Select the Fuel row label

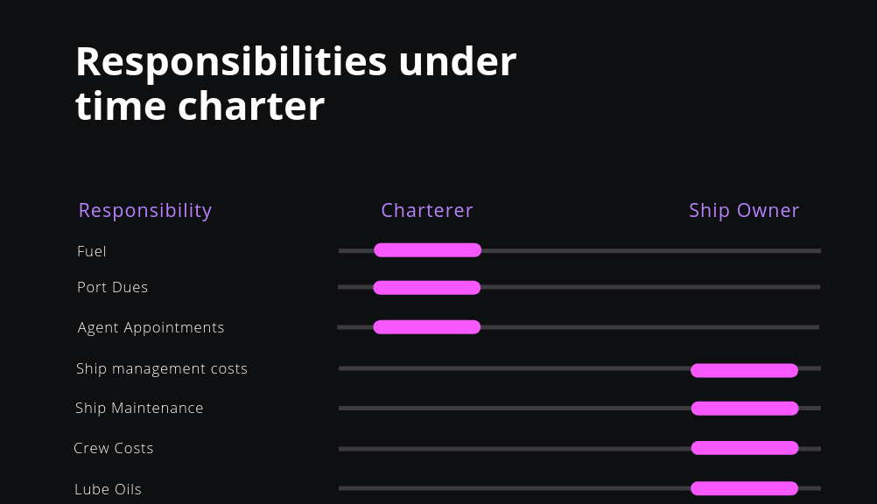tap(92, 251)
